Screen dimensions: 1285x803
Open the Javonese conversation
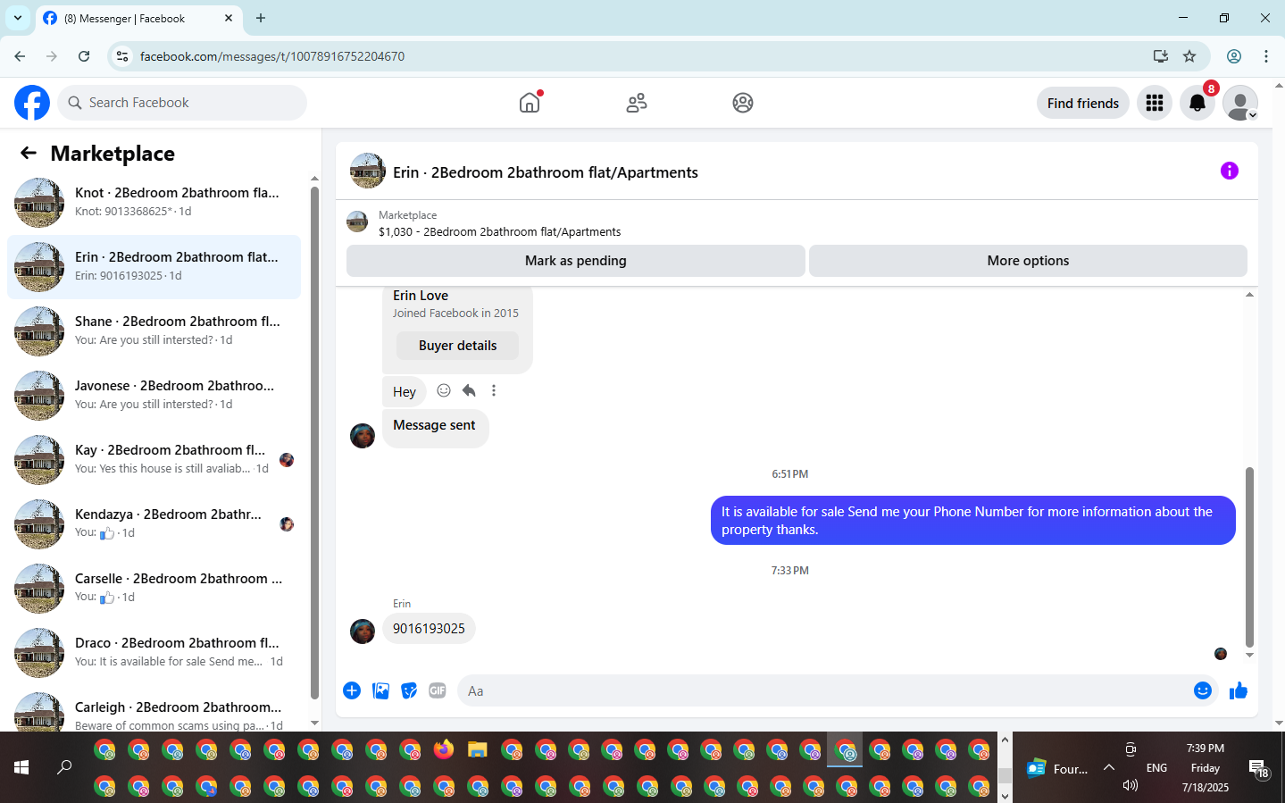154,396
